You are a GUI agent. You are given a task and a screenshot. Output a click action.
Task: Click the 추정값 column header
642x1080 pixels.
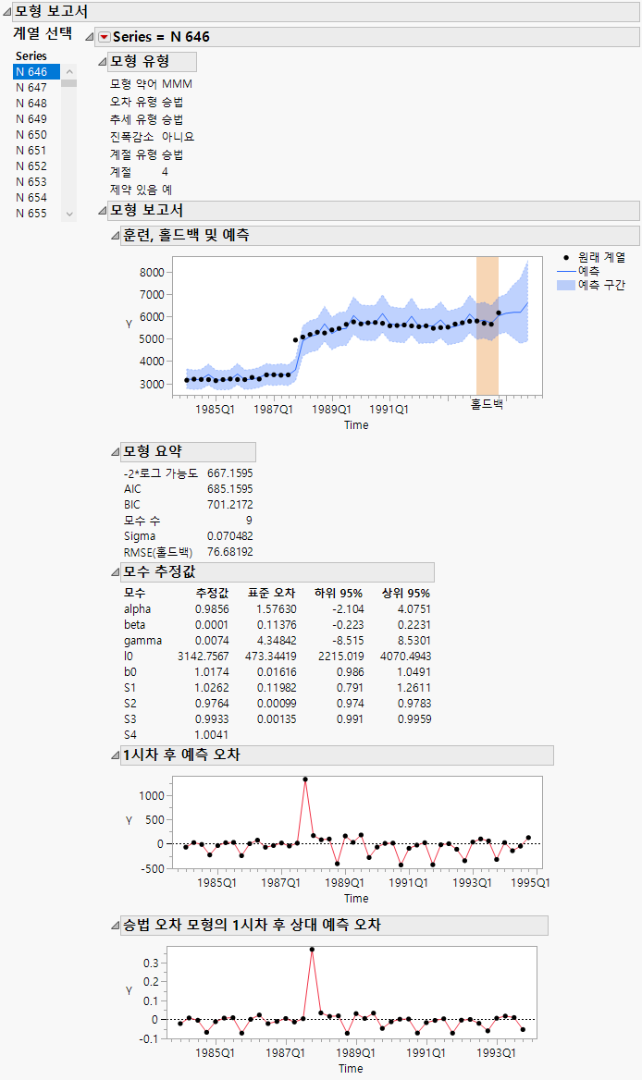(x=212, y=593)
